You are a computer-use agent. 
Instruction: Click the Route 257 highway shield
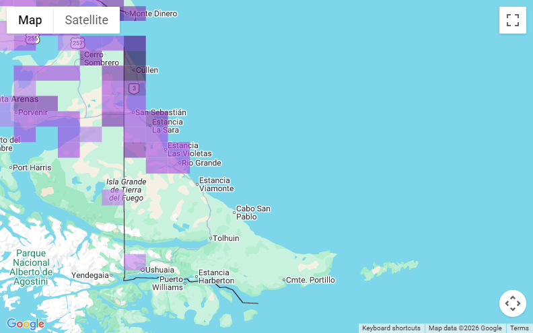click(77, 43)
